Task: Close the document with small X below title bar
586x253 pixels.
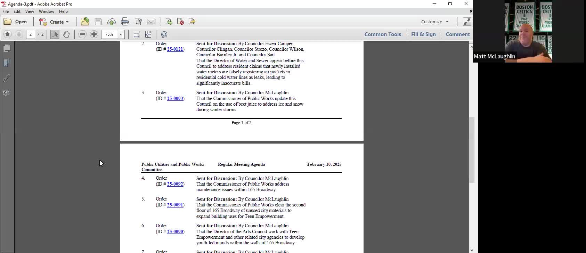Action: coord(471,11)
